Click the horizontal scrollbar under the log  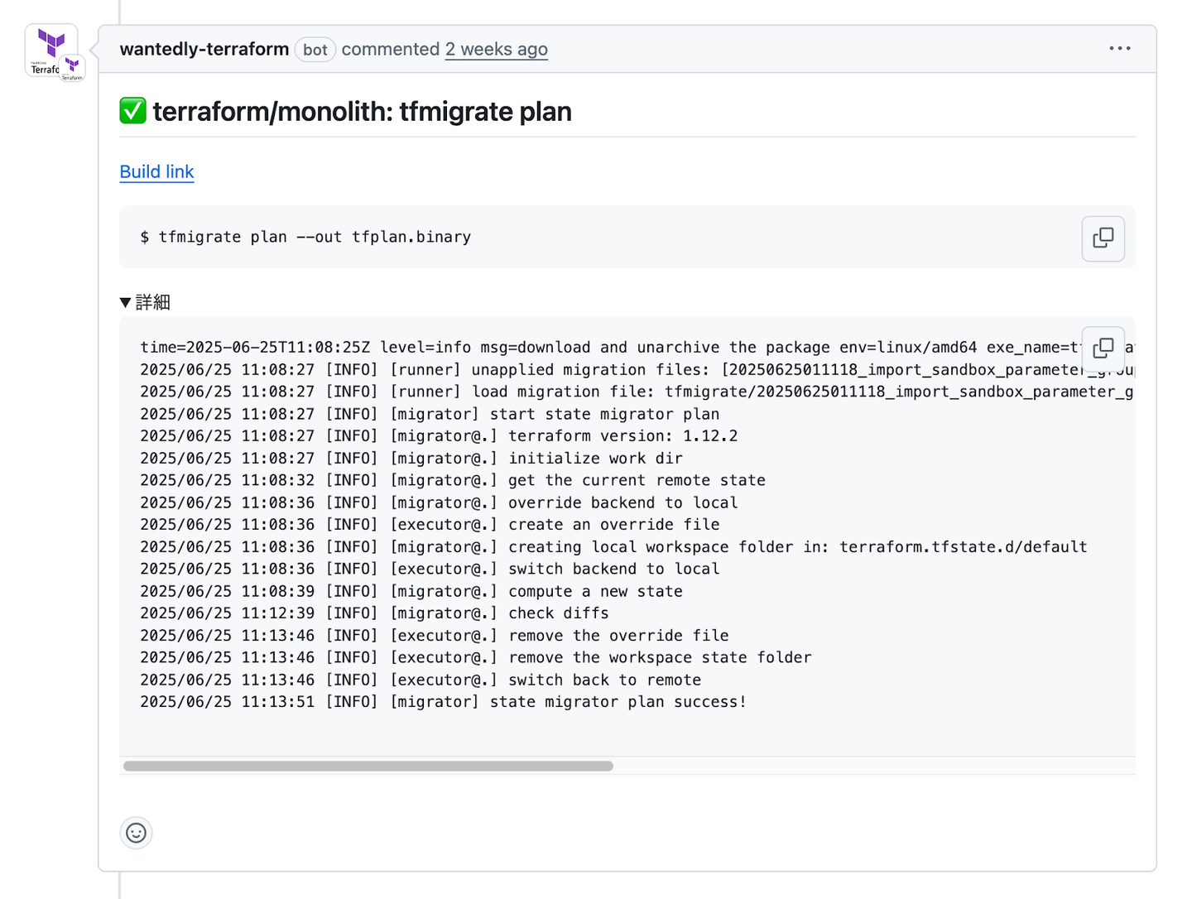tap(368, 766)
